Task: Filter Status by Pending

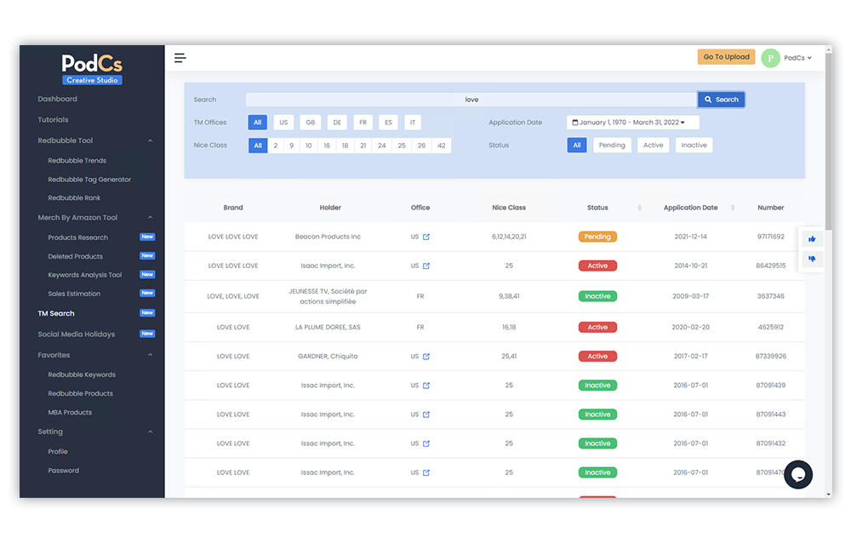Action: tap(612, 145)
